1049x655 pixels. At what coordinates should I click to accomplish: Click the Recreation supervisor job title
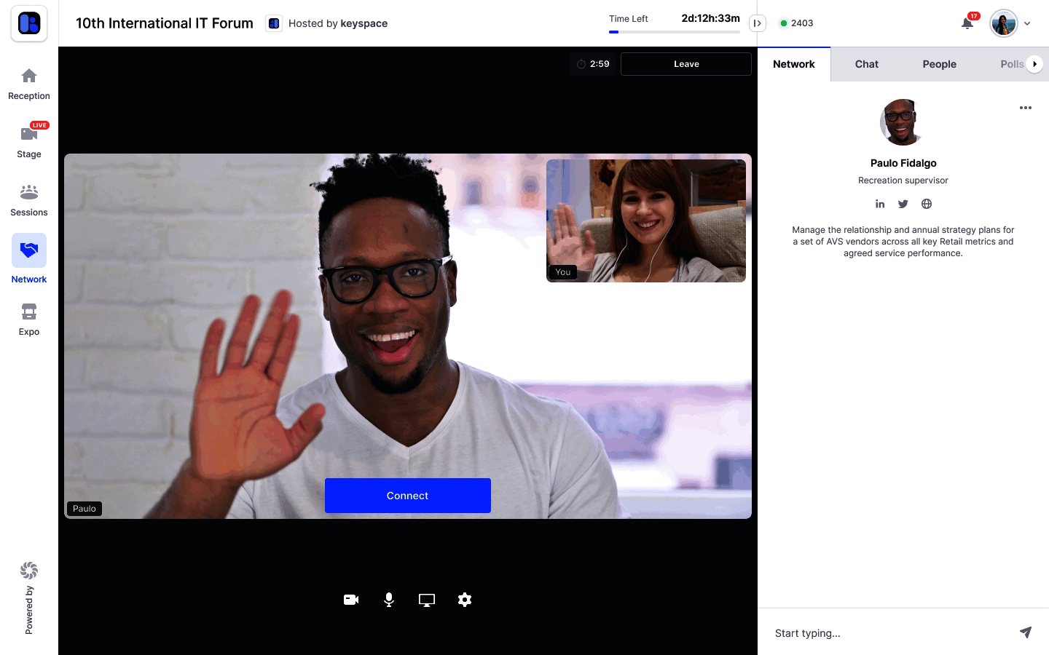pos(903,180)
